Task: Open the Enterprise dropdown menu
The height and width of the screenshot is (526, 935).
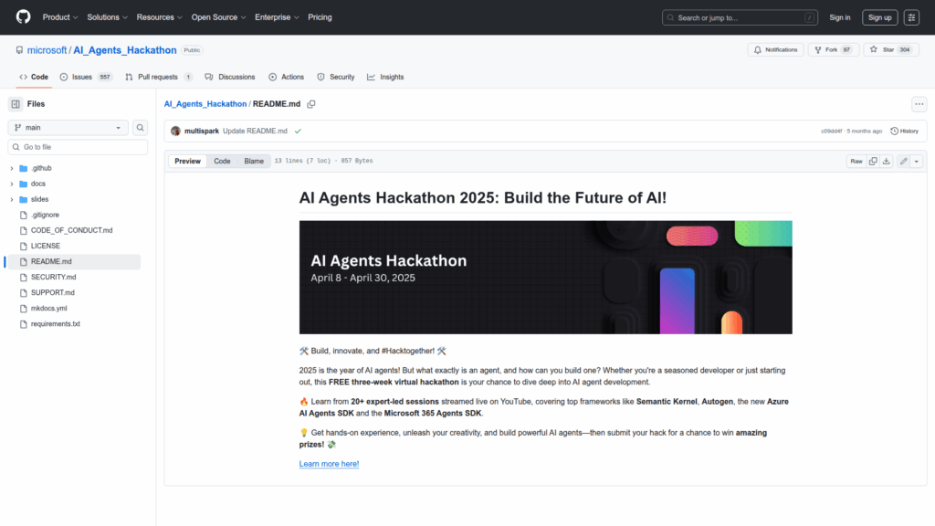Action: 277,17
